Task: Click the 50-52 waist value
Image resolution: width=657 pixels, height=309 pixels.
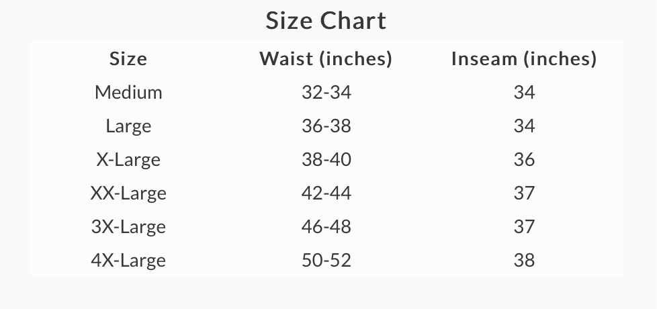Action: (326, 260)
